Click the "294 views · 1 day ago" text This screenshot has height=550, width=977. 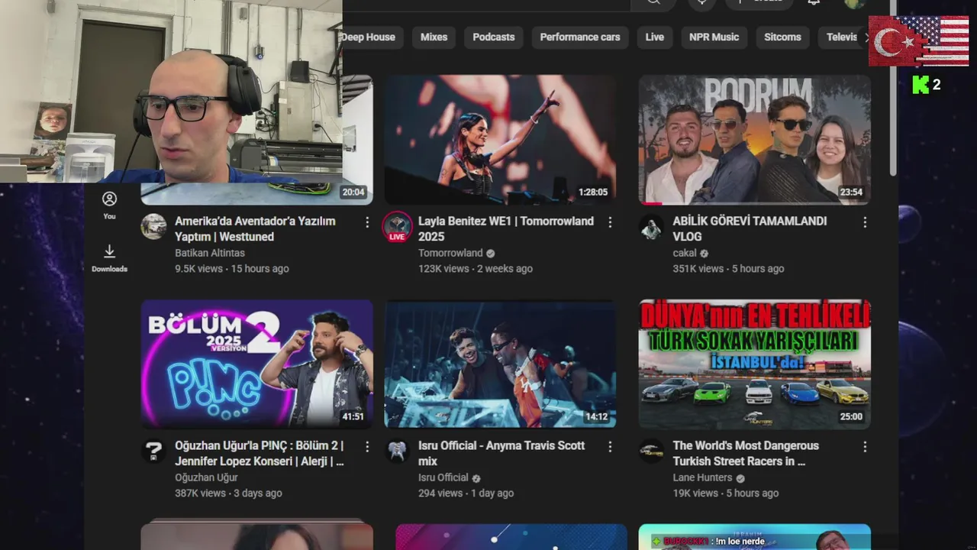tap(466, 493)
